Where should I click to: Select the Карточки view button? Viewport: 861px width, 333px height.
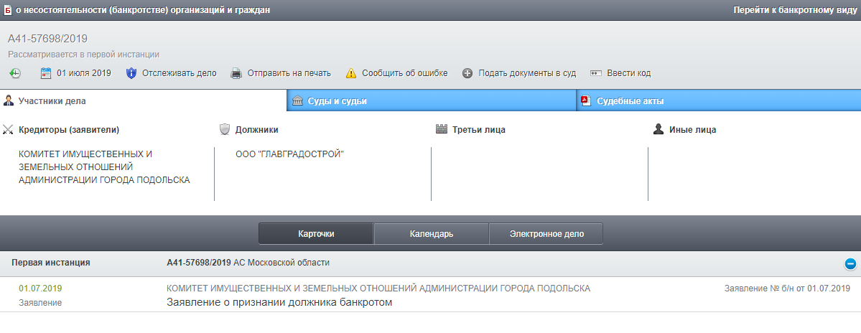point(316,234)
